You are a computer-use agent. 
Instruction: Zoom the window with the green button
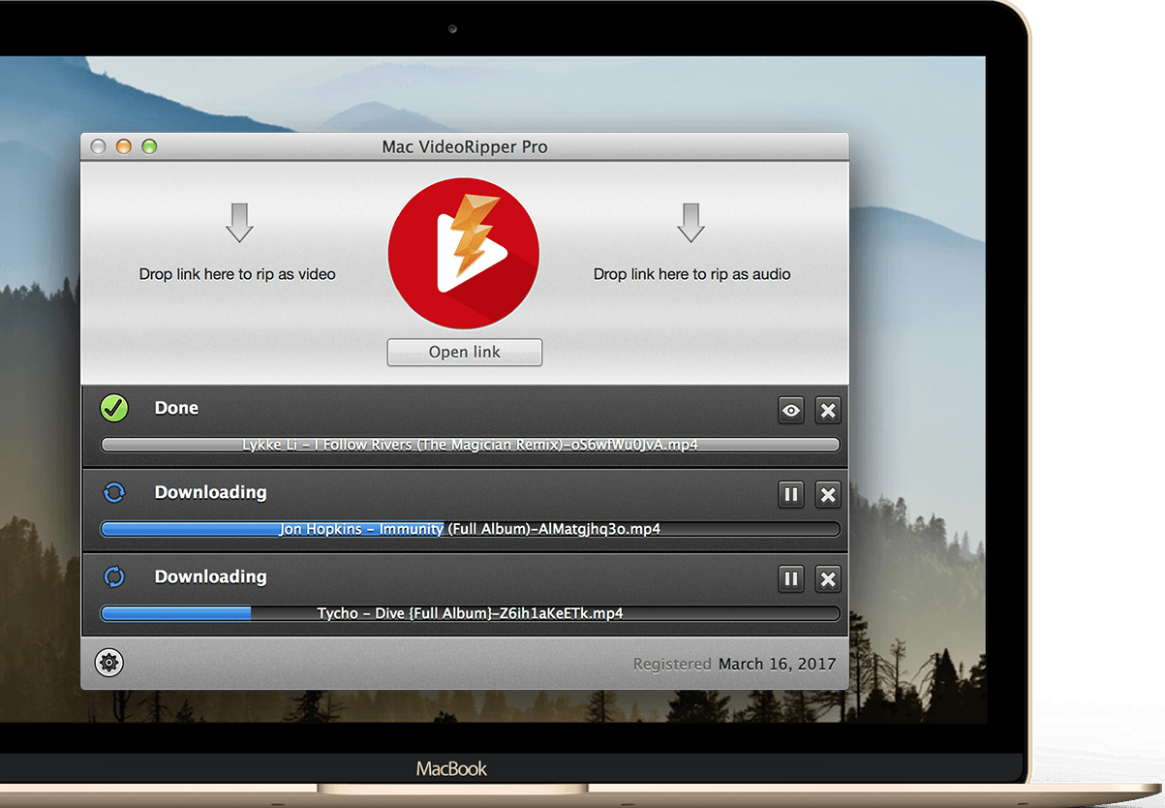[x=149, y=147]
